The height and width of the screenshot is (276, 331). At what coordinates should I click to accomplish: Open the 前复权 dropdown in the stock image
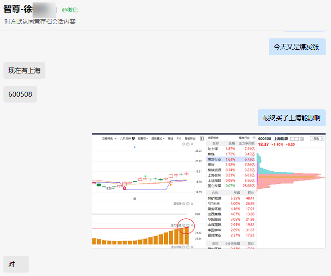[x=143, y=138]
